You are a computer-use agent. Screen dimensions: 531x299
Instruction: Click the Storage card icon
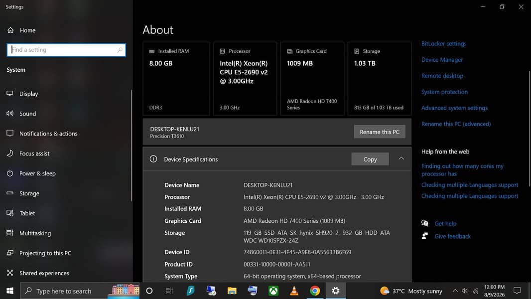[x=357, y=51]
